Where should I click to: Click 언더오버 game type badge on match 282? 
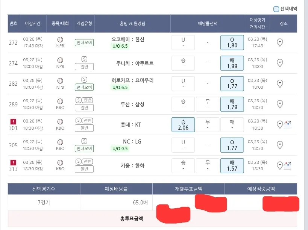84,87
